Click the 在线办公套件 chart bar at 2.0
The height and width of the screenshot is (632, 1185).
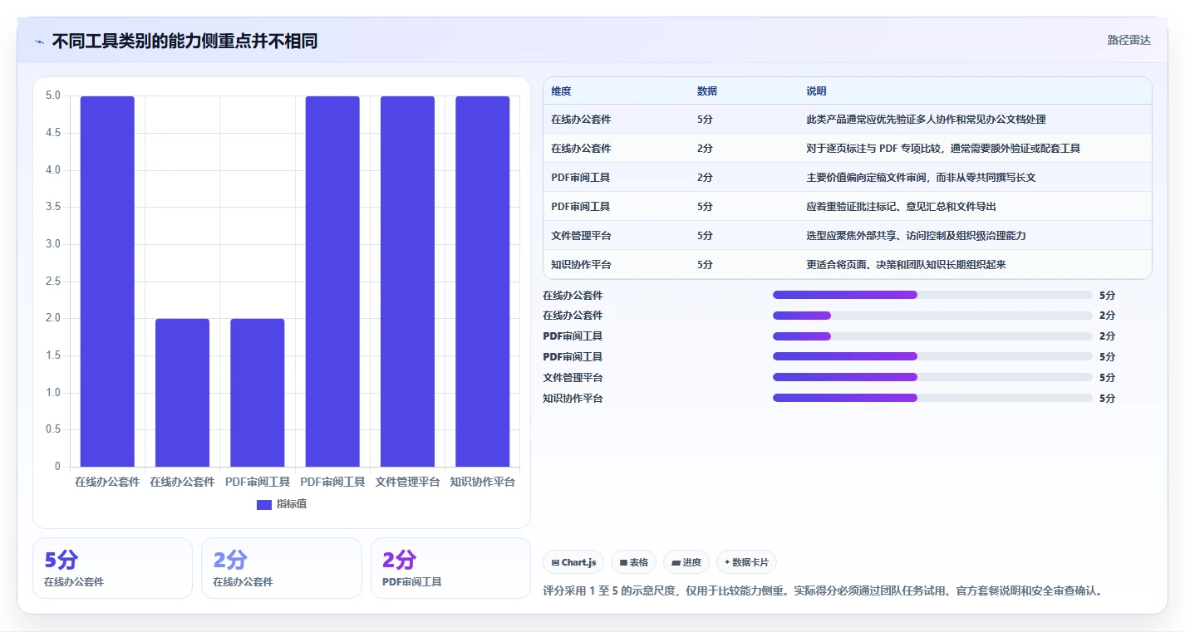(x=183, y=392)
